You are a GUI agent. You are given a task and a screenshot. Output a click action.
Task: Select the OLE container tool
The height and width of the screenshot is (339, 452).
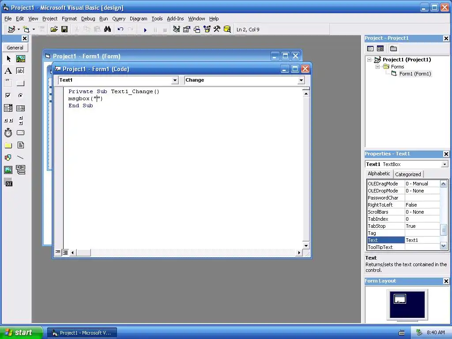tap(8, 182)
